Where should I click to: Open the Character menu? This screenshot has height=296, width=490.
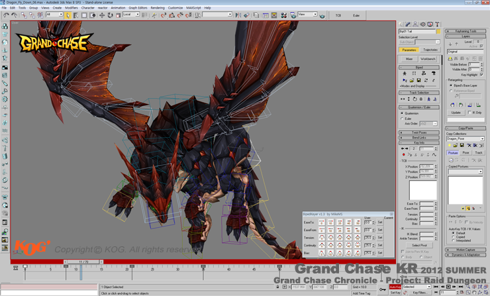pyautogui.click(x=88, y=8)
